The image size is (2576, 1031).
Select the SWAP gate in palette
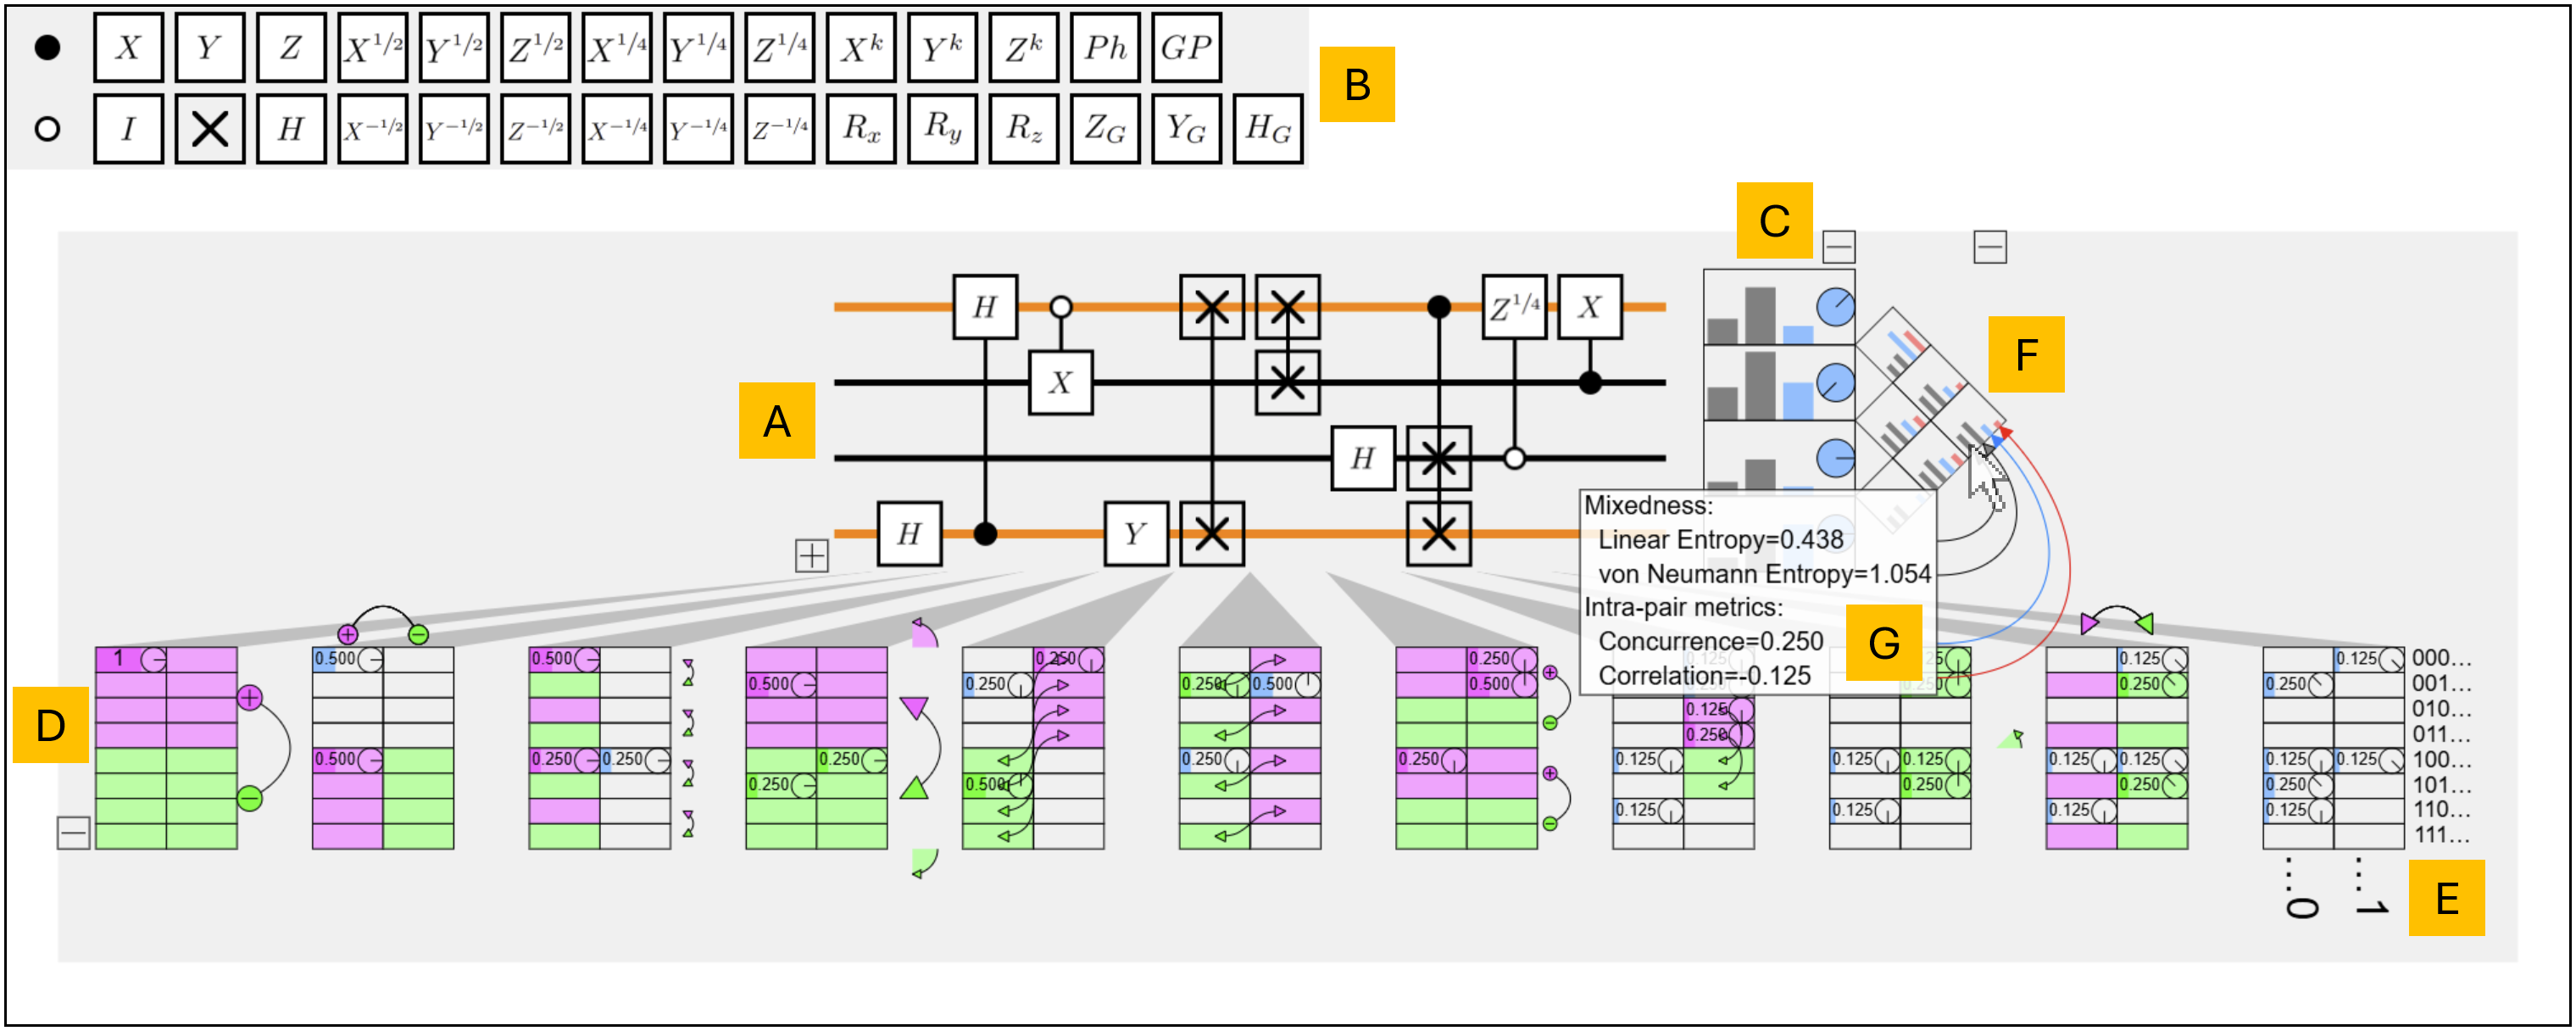click(x=209, y=128)
